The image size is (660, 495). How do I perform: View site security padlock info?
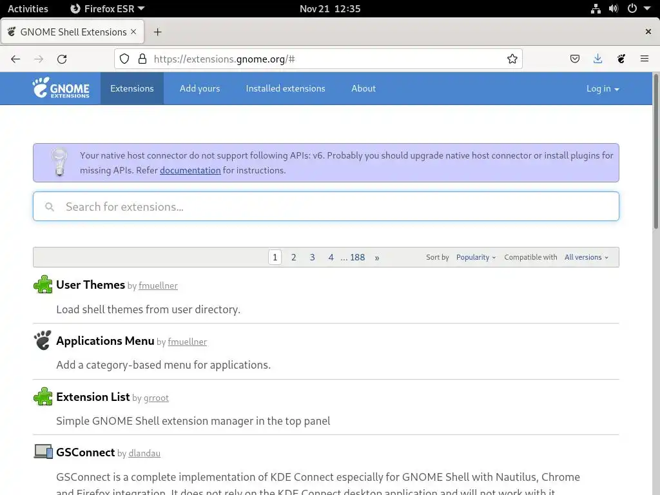[x=142, y=59]
